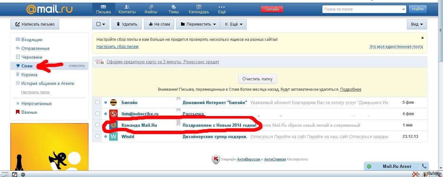Image resolution: width=443 pixels, height=177 pixels.
Task: Click the Ренессанс кредит ad icon
Action: tap(99, 62)
